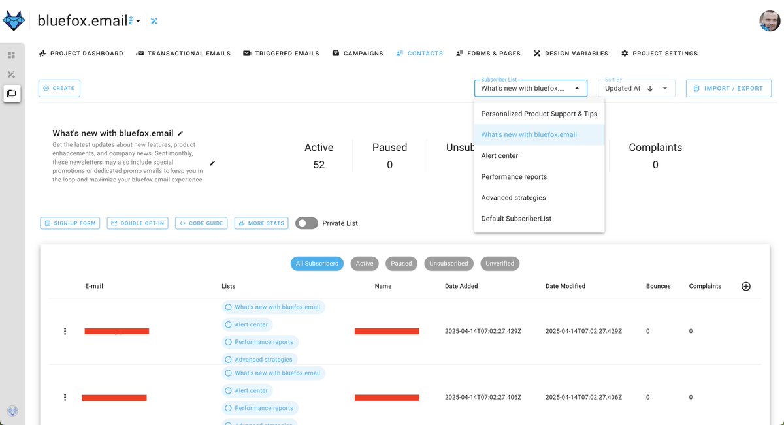Image resolution: width=784 pixels, height=425 pixels.
Task: Click the bluefox wolf logo
Action: 14,20
